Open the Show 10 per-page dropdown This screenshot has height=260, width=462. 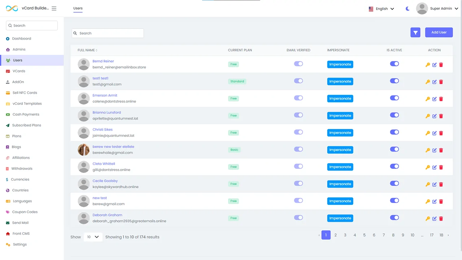93,237
